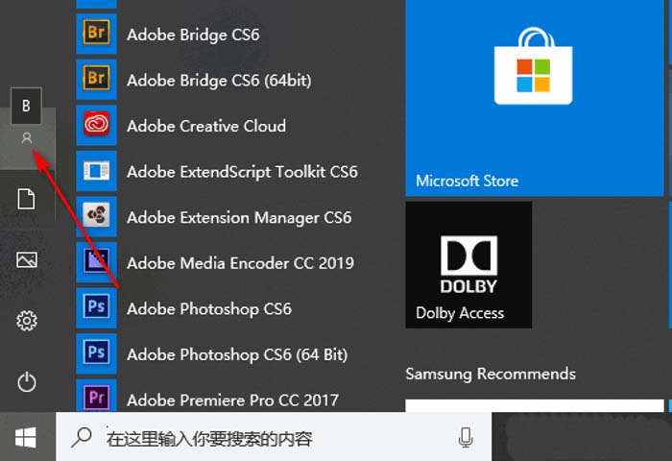Image resolution: width=672 pixels, height=461 pixels.
Task: Click the taskbar search input field
Action: pos(269,439)
